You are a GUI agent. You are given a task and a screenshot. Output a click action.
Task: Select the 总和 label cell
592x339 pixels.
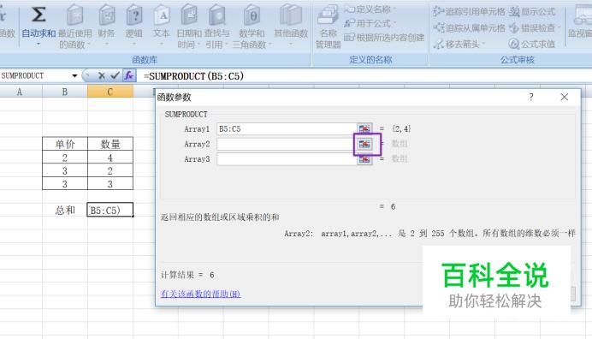pos(65,210)
